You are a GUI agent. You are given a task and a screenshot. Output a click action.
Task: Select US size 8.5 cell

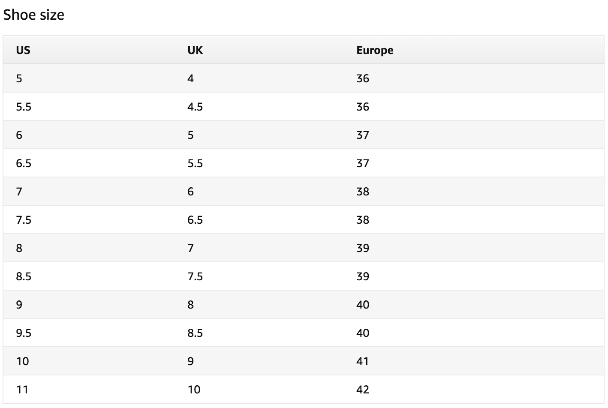24,276
